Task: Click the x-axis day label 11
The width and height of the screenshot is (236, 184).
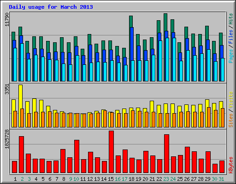Action: point(83,179)
